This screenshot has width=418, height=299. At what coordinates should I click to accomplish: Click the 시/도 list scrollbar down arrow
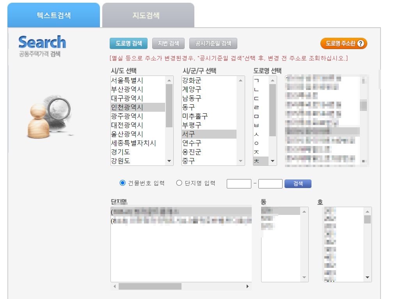tap(169, 161)
